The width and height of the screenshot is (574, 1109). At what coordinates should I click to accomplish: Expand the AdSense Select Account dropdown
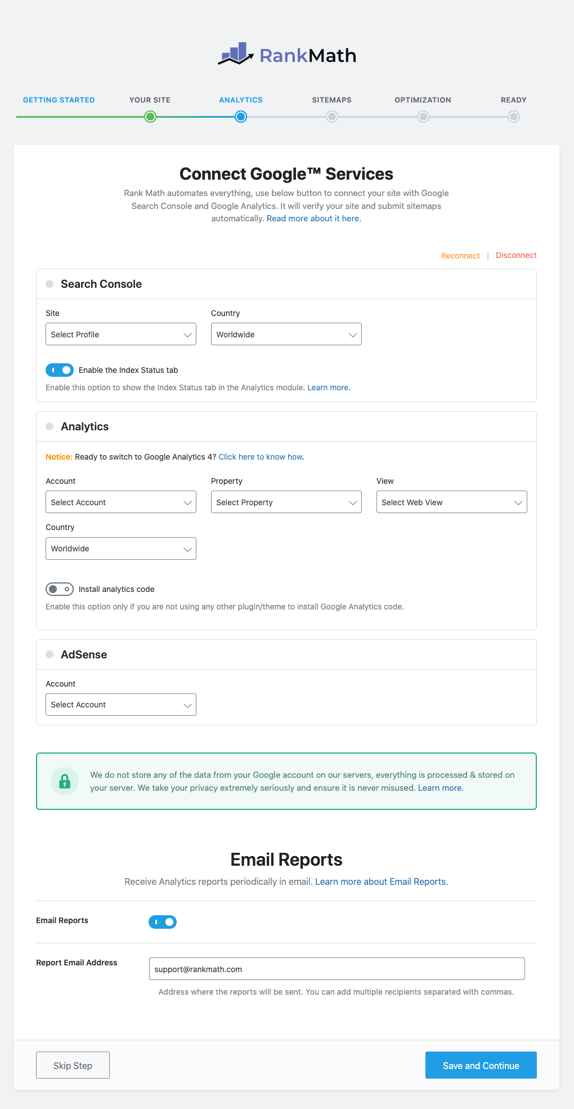(x=120, y=704)
